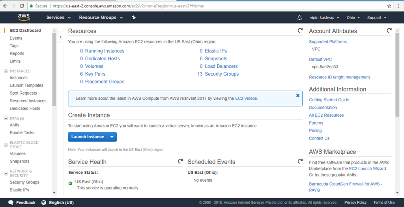
Task: Click the globe language icon
Action: [44, 203]
